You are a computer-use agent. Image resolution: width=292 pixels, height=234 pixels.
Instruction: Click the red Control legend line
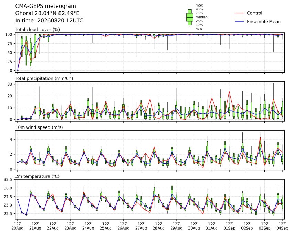[239, 13]
